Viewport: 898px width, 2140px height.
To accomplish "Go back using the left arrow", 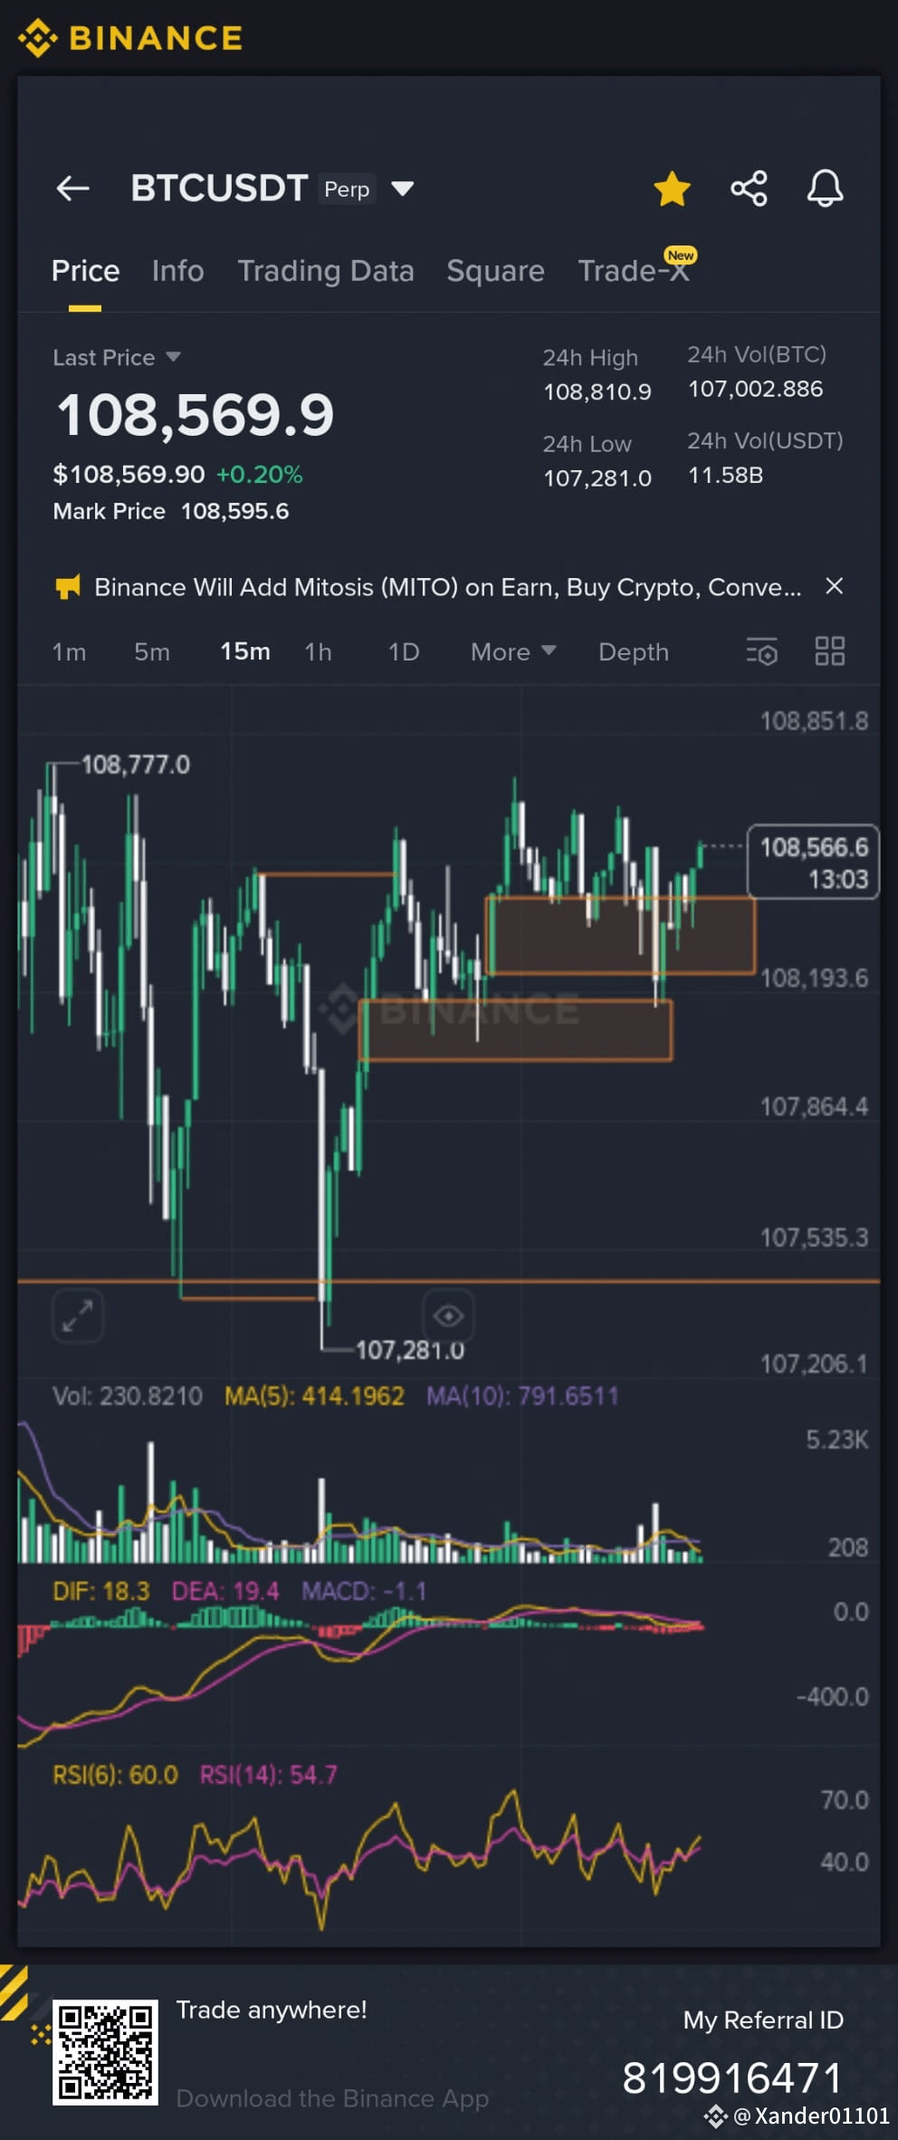I will pyautogui.click(x=73, y=188).
